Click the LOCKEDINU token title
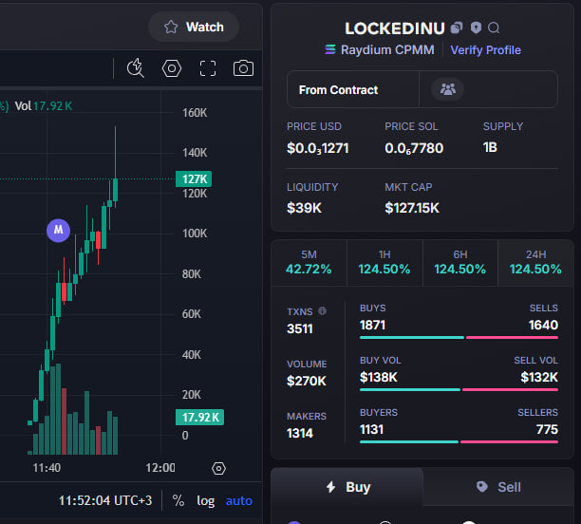This screenshot has width=581, height=524. point(395,28)
